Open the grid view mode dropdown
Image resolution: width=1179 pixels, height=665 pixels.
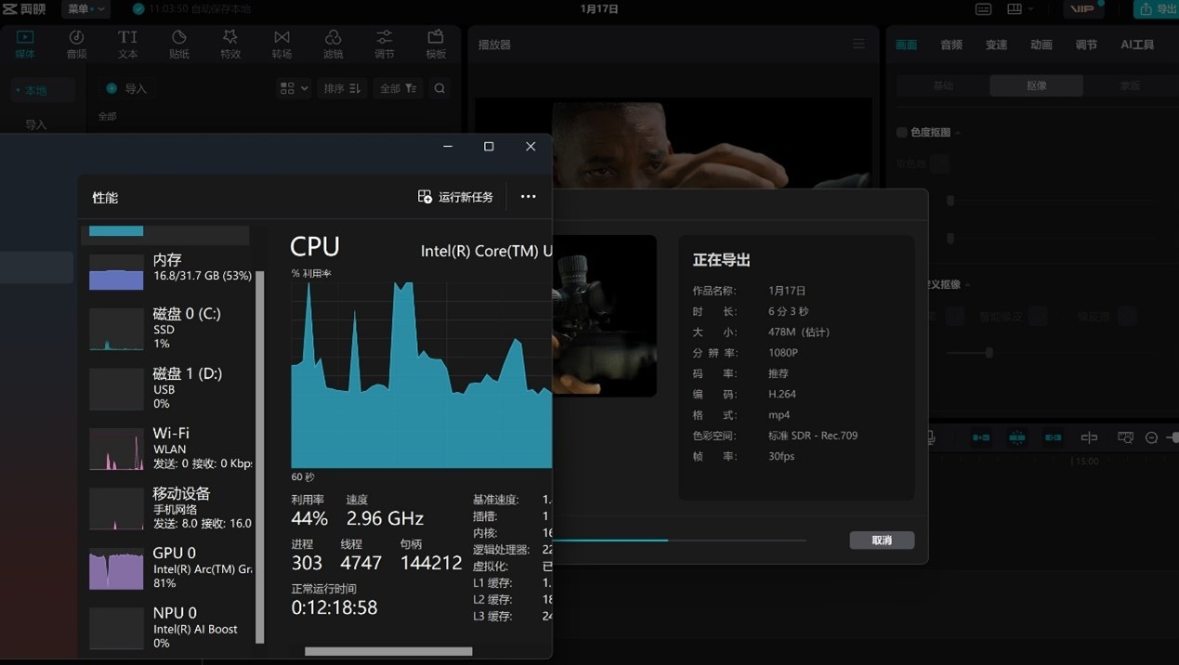[294, 88]
